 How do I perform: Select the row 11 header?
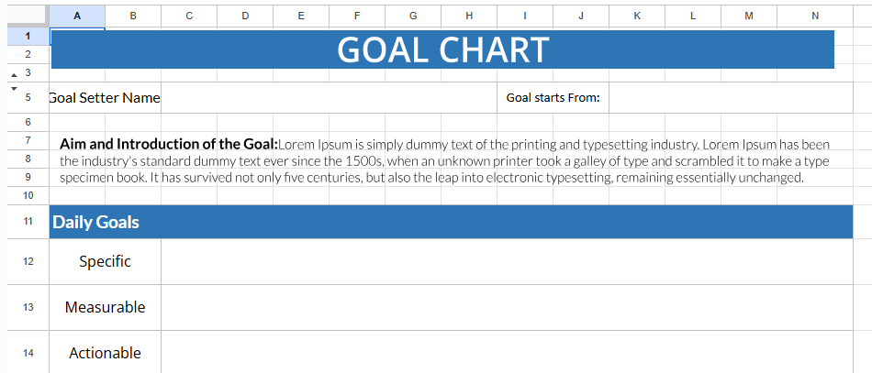[x=28, y=222]
